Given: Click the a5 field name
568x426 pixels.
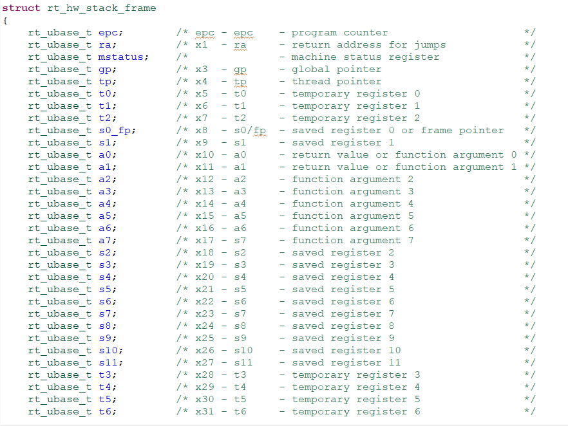Looking at the screenshot, I should pos(105,216).
